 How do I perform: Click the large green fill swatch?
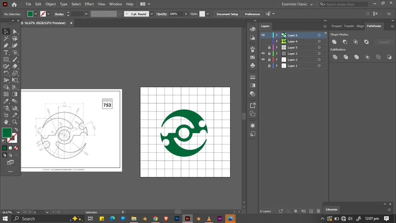point(7,133)
